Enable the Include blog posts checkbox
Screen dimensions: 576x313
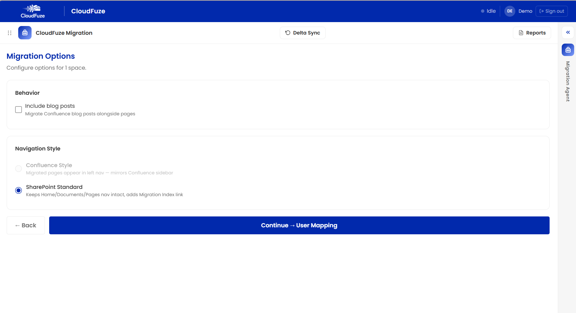point(19,110)
